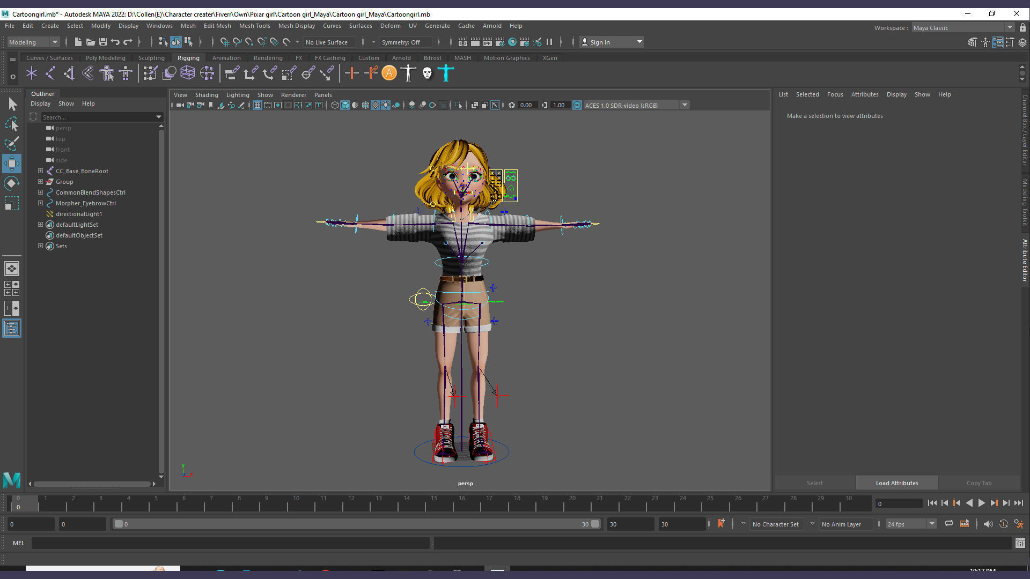The height and width of the screenshot is (579, 1030).
Task: Toggle timeline audio speaker icon
Action: point(988,524)
